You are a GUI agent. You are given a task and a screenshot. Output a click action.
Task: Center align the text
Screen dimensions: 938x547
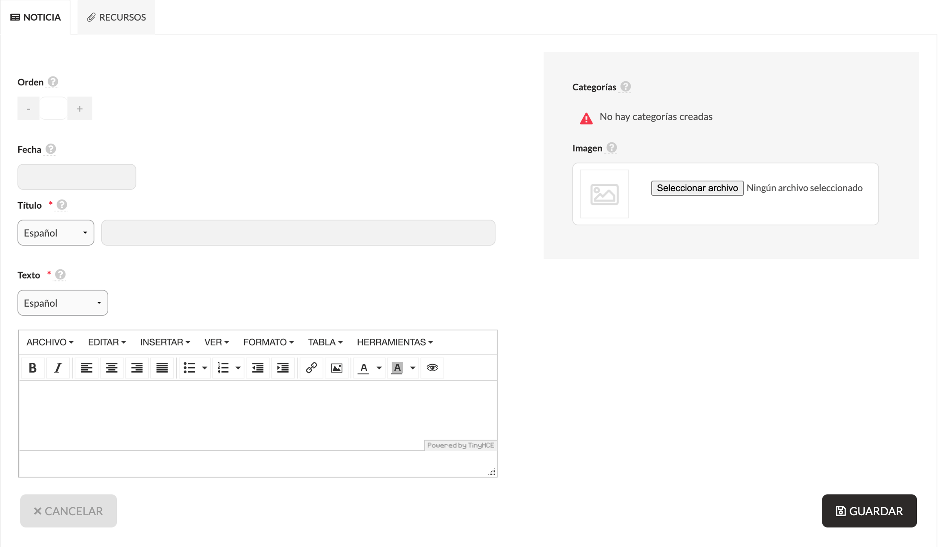(x=112, y=368)
